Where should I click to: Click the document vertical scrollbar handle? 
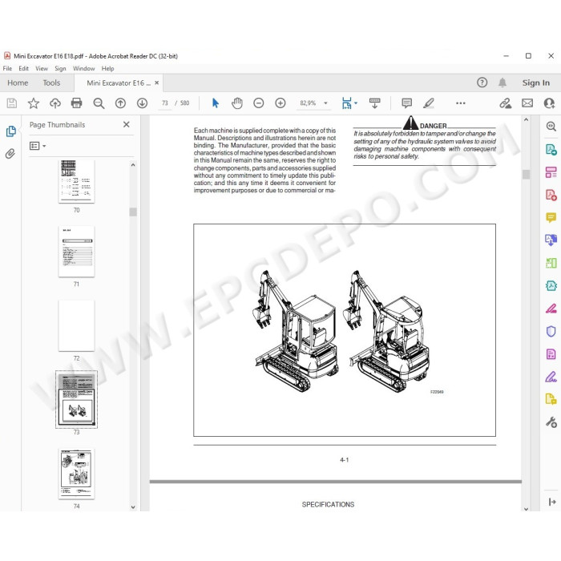(526, 175)
